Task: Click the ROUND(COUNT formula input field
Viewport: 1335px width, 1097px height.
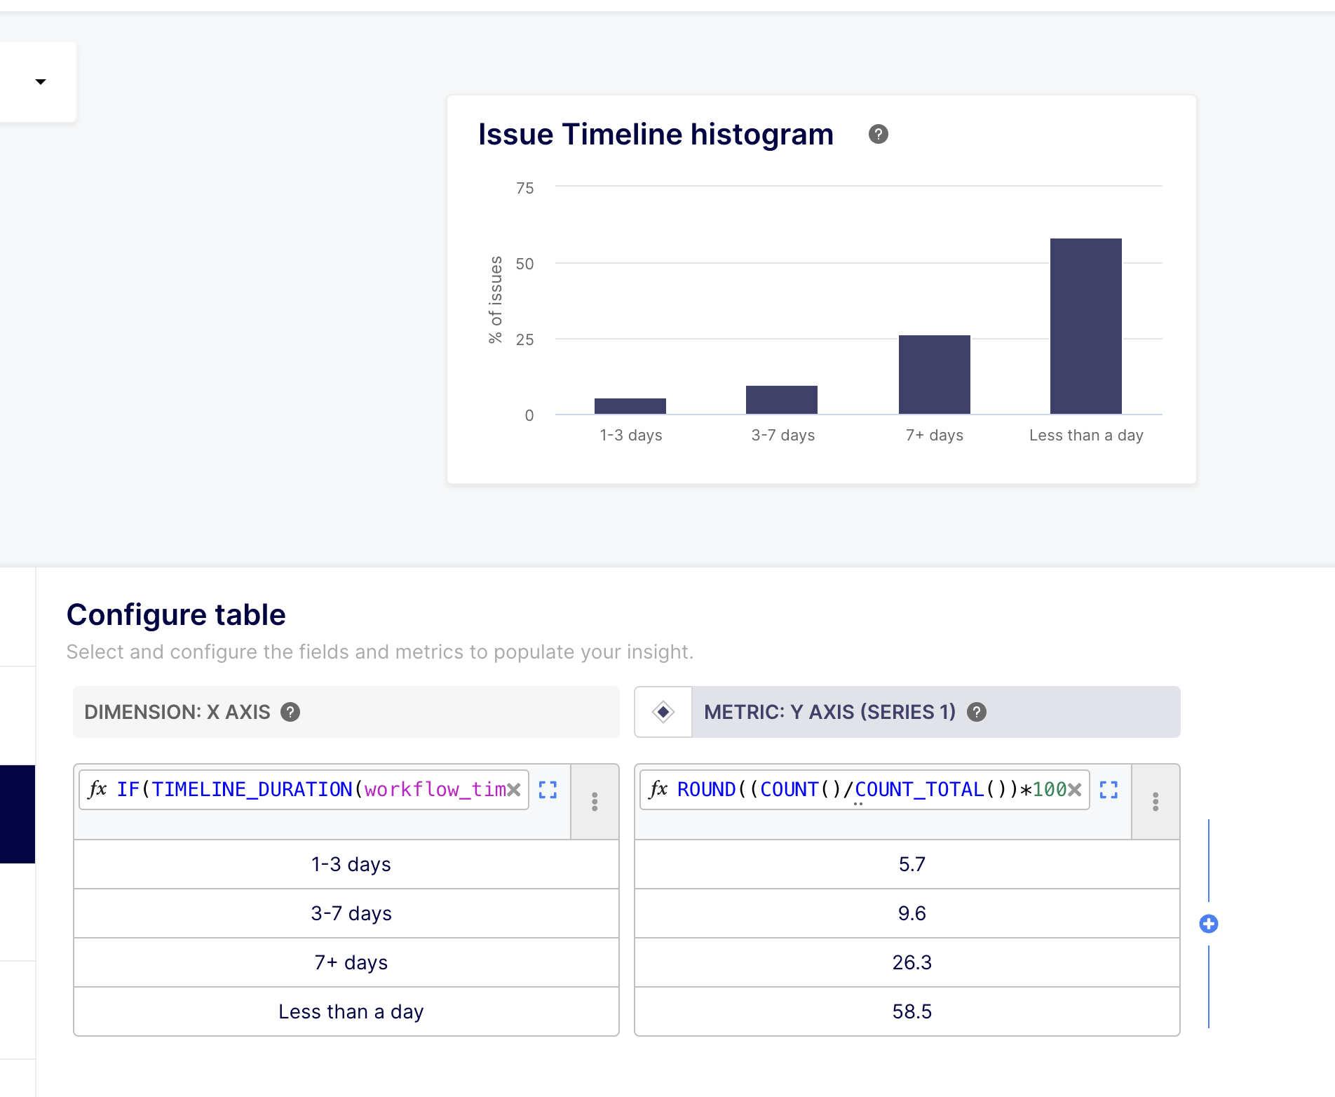Action: click(x=862, y=790)
